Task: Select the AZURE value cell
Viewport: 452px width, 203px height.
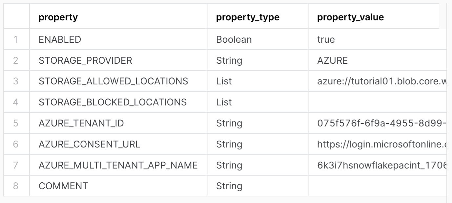Action: [x=332, y=60]
